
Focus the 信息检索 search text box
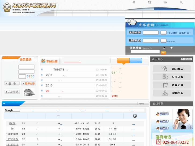145,52
